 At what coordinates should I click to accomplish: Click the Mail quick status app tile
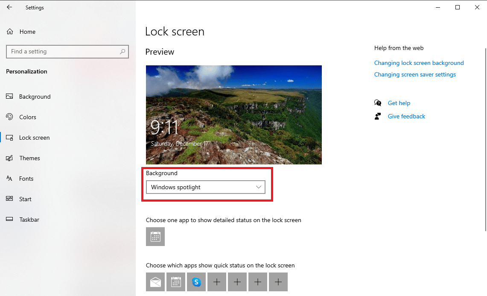tap(155, 282)
